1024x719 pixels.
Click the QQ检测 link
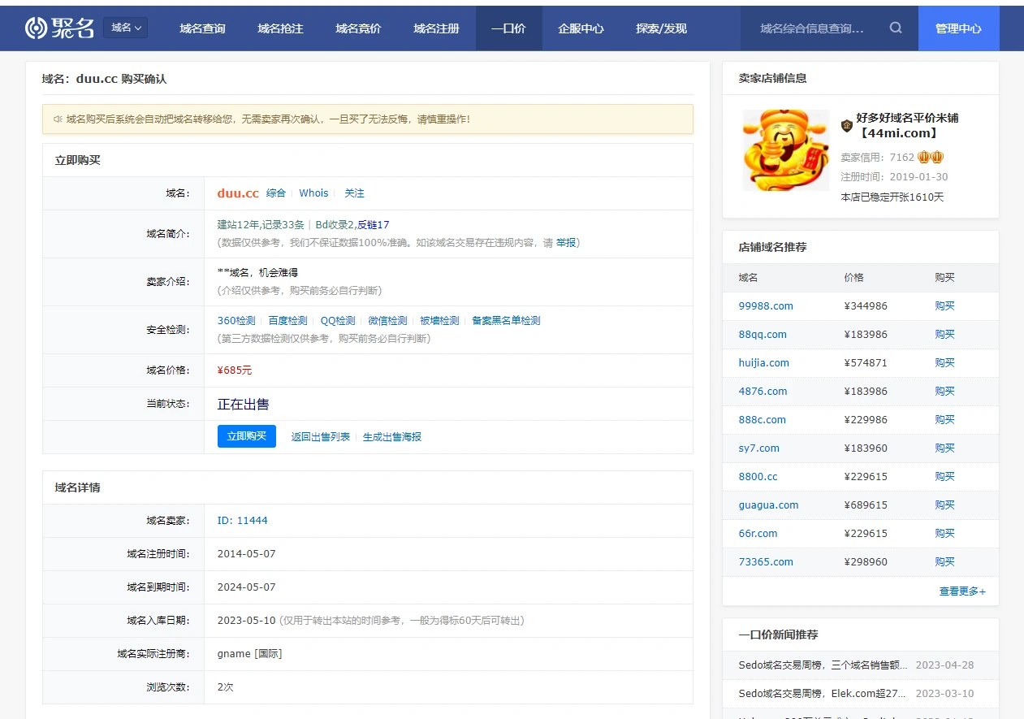tap(338, 321)
